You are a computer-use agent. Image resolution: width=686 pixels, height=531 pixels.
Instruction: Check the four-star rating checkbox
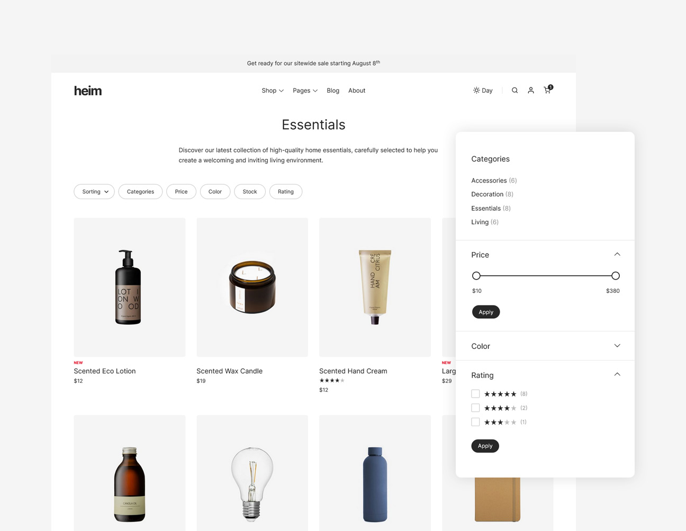(x=475, y=408)
